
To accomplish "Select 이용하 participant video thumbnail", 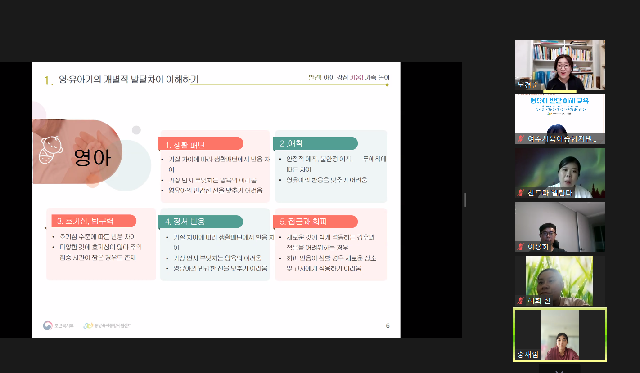I will pyautogui.click(x=560, y=227).
